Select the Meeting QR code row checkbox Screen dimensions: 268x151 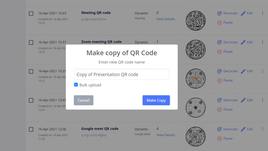[31, 13]
